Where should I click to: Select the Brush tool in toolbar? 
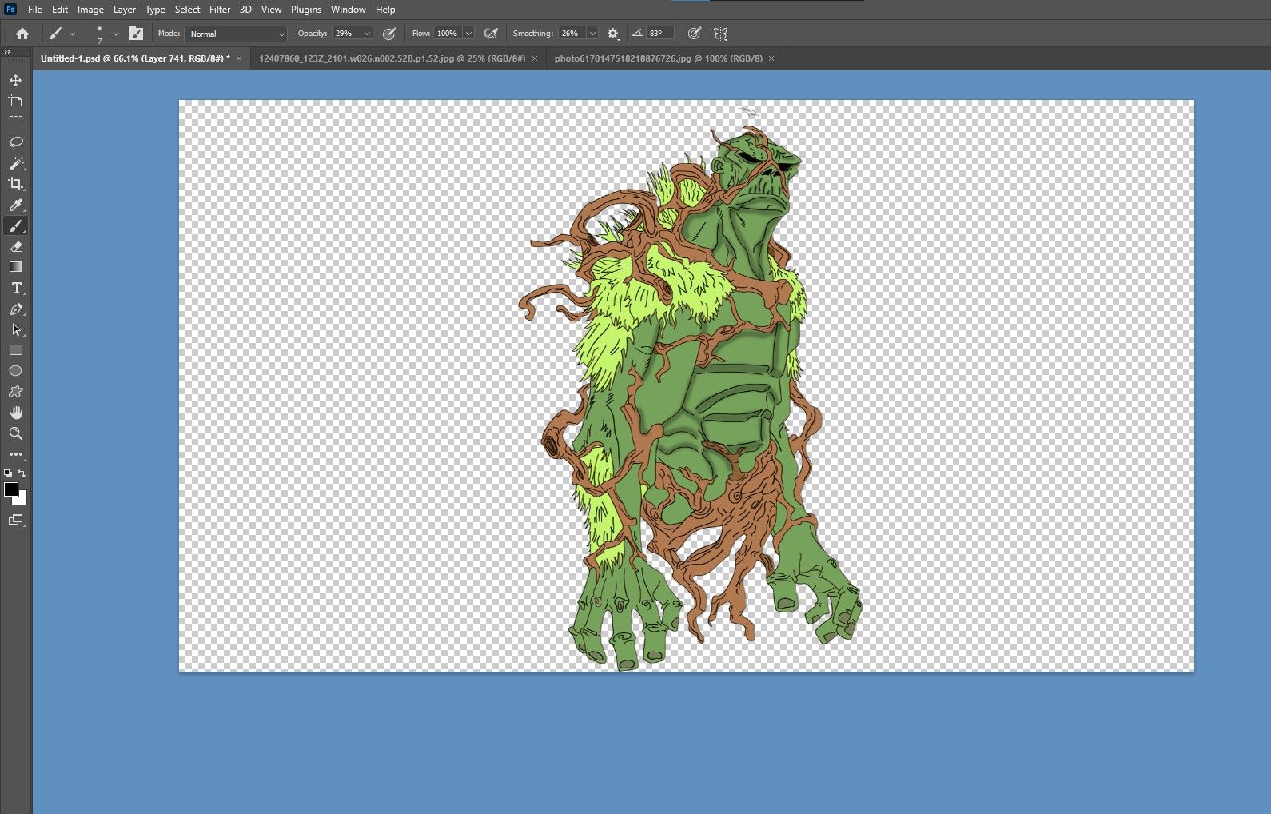[x=15, y=225]
